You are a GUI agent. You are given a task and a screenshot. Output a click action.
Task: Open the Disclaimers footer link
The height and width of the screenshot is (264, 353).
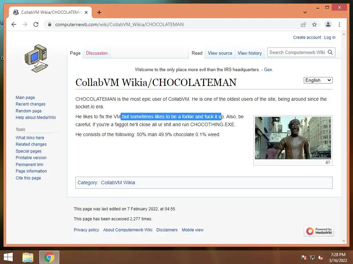[x=167, y=230]
